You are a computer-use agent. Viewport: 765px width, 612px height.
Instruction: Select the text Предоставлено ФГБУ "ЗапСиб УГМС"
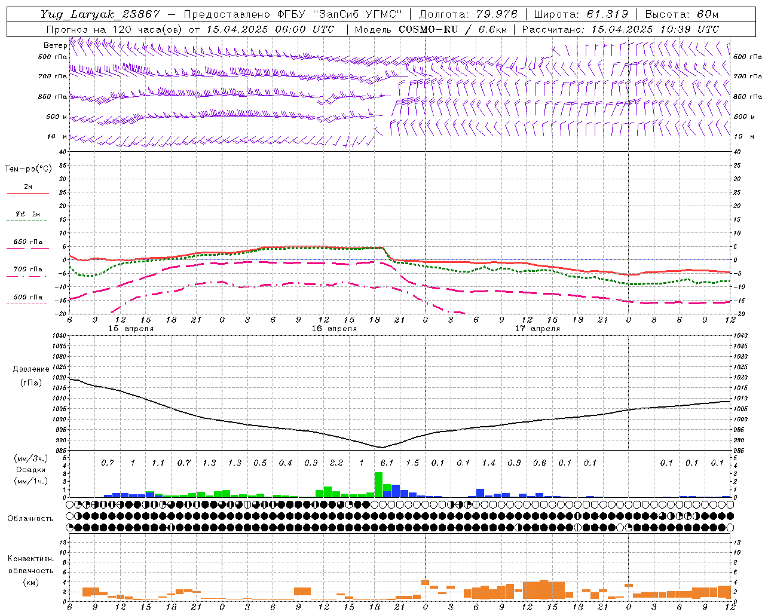coord(293,14)
